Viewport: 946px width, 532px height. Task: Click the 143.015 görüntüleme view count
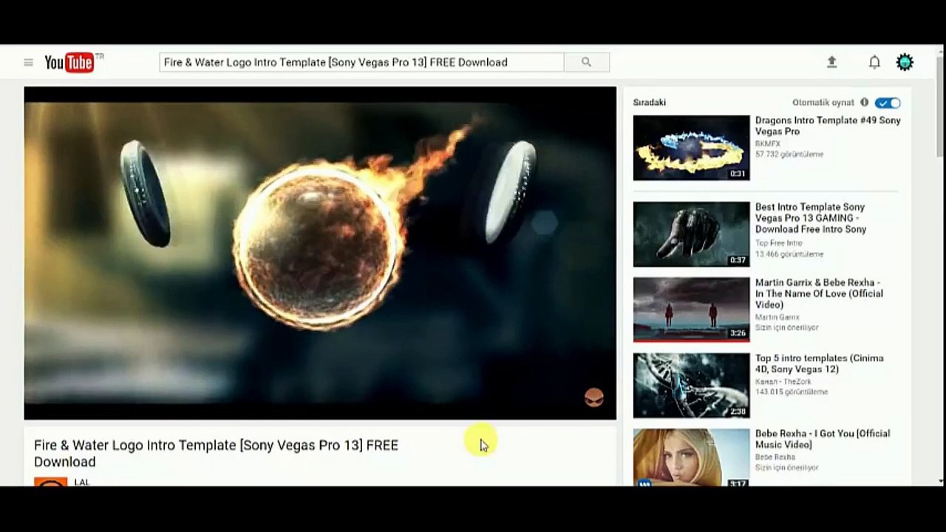(x=791, y=392)
